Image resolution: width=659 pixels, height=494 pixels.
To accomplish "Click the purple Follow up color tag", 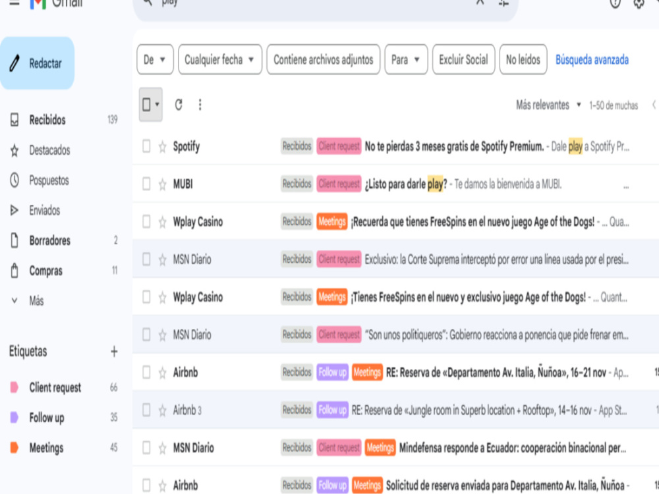I will point(14,418).
